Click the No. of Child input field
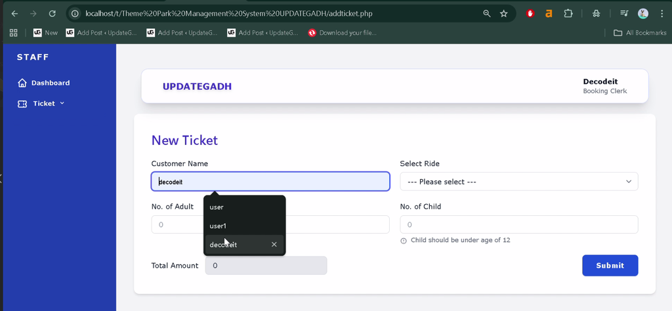Image resolution: width=672 pixels, height=311 pixels. point(519,224)
